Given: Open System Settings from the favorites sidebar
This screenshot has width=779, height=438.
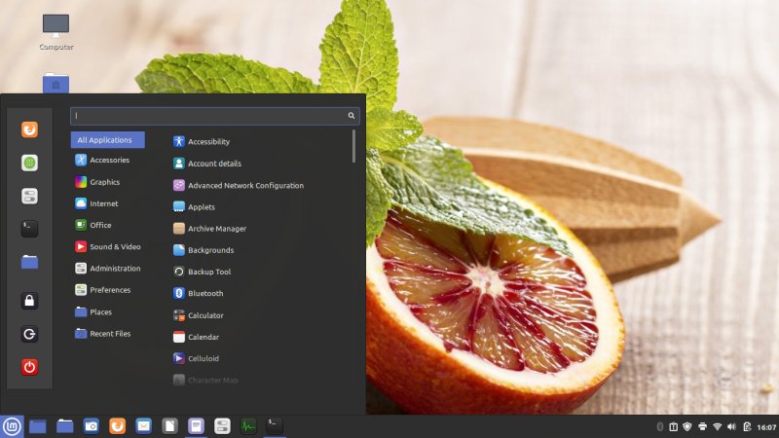Looking at the screenshot, I should (29, 196).
